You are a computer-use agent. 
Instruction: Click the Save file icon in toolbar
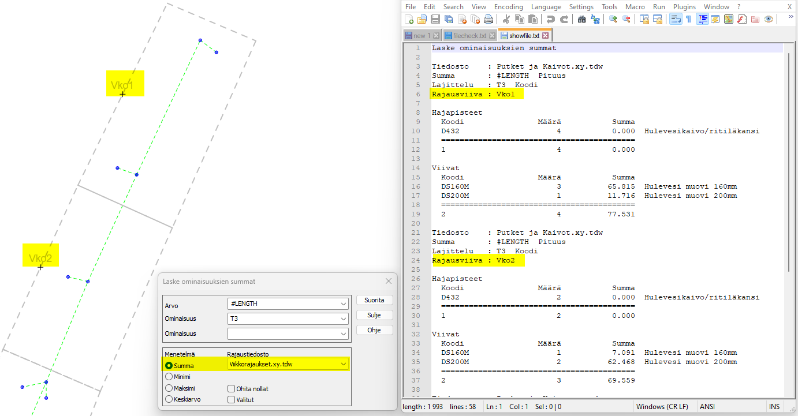[435, 20]
